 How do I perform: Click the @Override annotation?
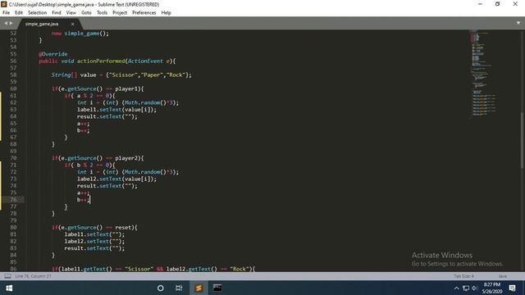point(52,54)
